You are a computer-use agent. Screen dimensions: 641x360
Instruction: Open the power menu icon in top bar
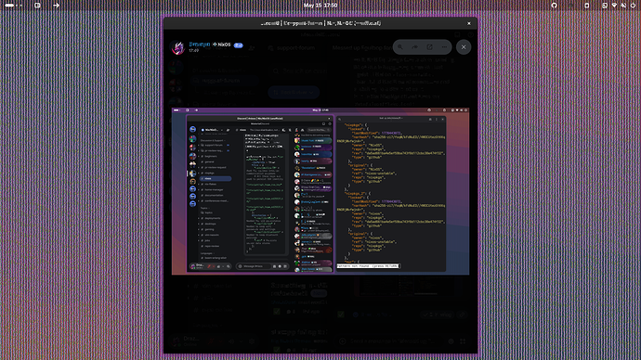[633, 6]
